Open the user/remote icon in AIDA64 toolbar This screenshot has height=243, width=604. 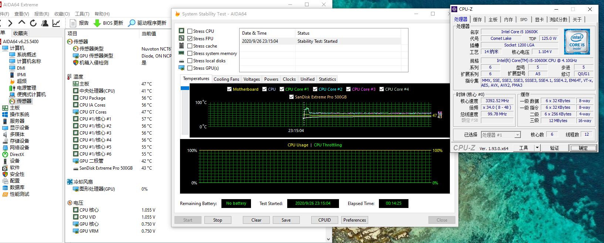point(45,23)
